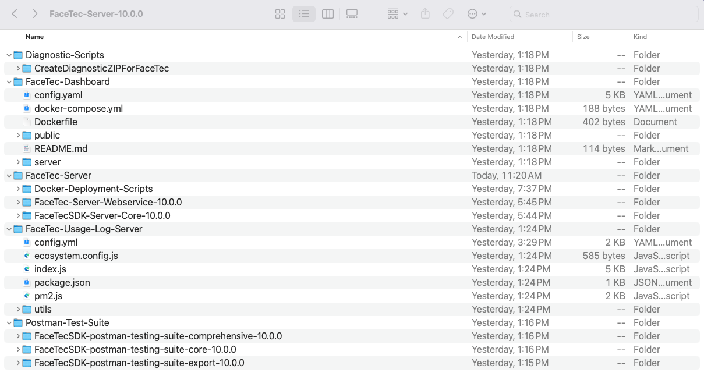
Task: Select the ecosystem.config.js file
Action: (x=76, y=256)
